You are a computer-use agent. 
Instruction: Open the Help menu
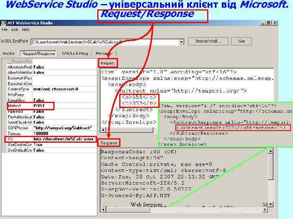pyautogui.click(x=26, y=30)
